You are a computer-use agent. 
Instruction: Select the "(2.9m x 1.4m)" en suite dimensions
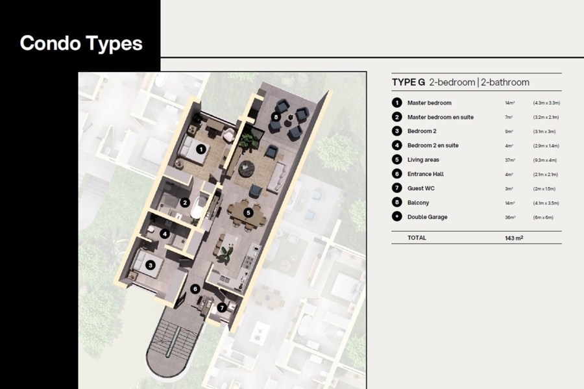[x=546, y=145]
